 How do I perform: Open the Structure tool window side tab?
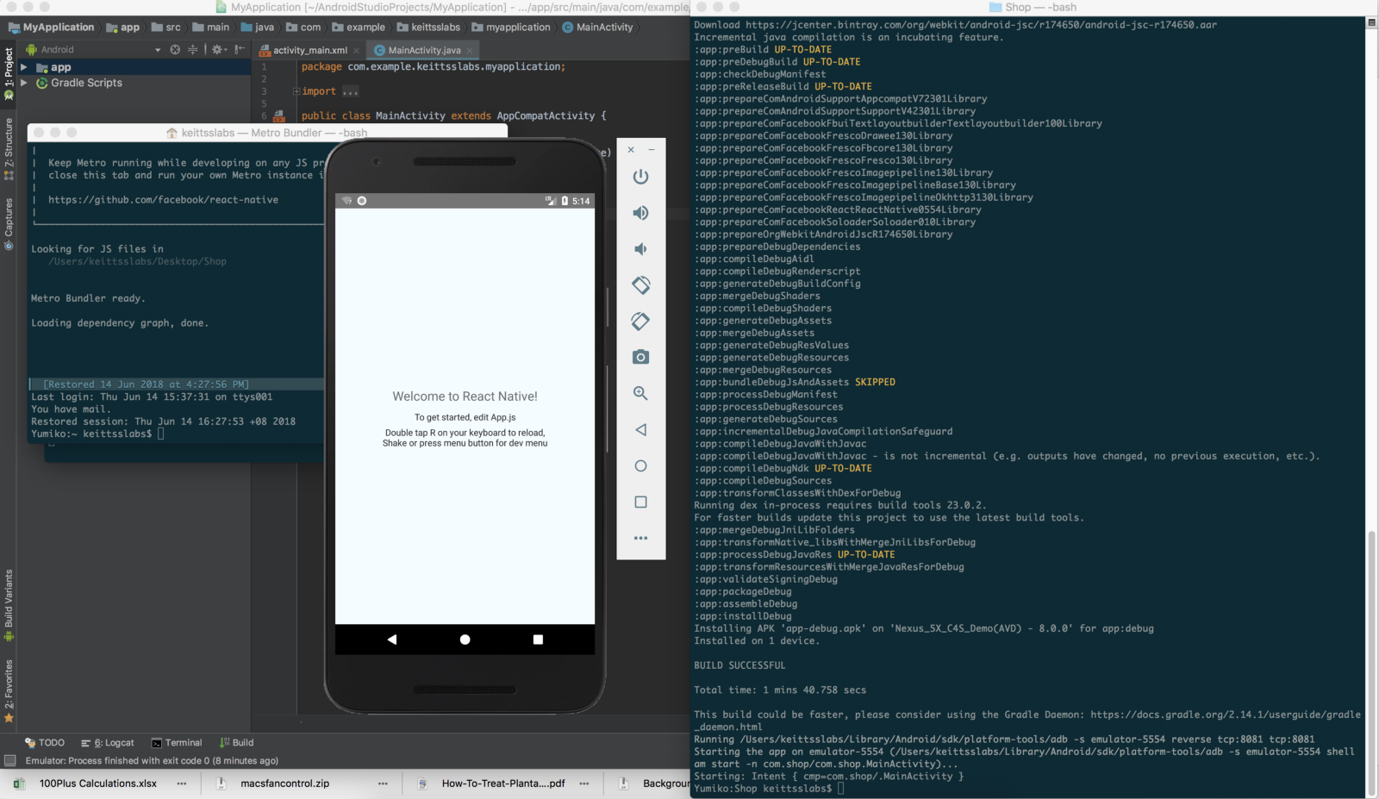click(9, 148)
